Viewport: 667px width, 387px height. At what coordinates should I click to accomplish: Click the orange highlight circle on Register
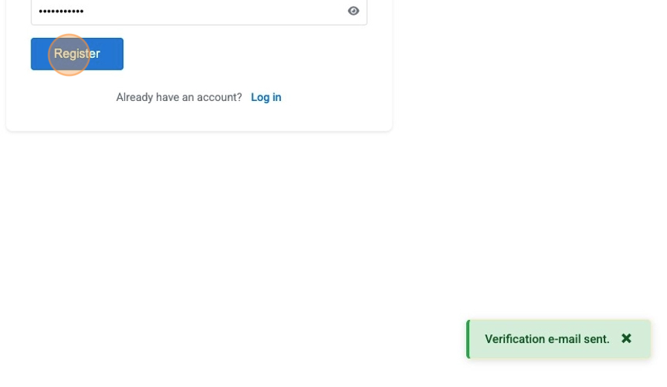pos(69,55)
